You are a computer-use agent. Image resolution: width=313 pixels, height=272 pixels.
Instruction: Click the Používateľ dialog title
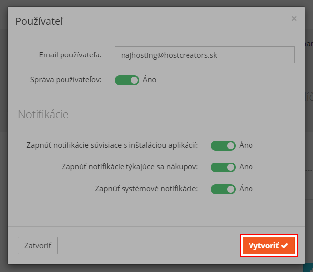pos(39,21)
